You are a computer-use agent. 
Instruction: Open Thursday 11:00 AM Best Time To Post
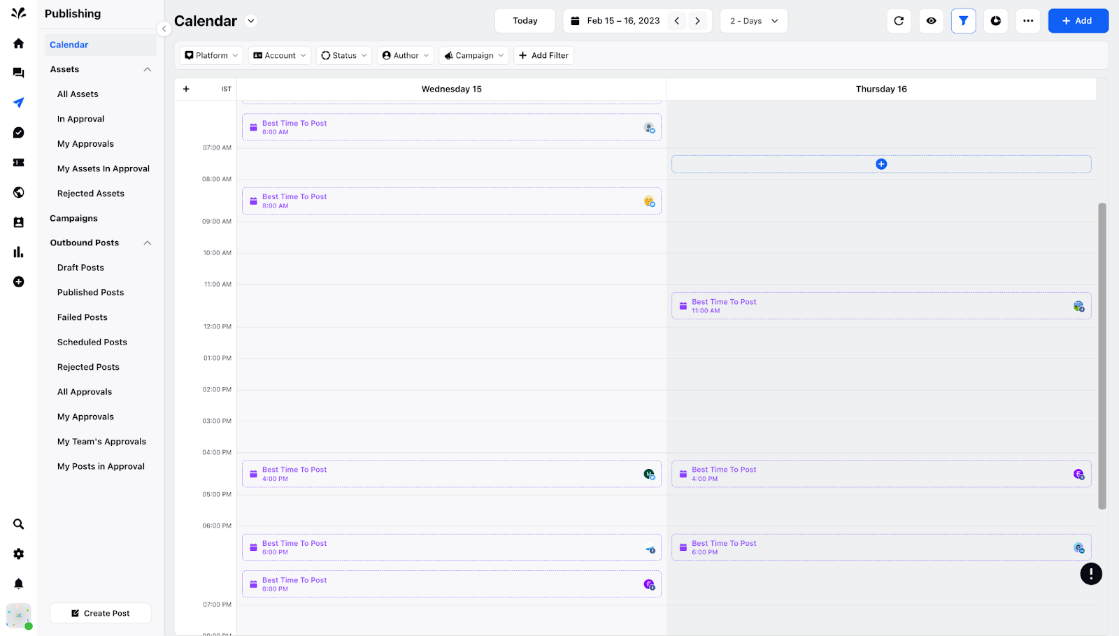click(x=881, y=306)
